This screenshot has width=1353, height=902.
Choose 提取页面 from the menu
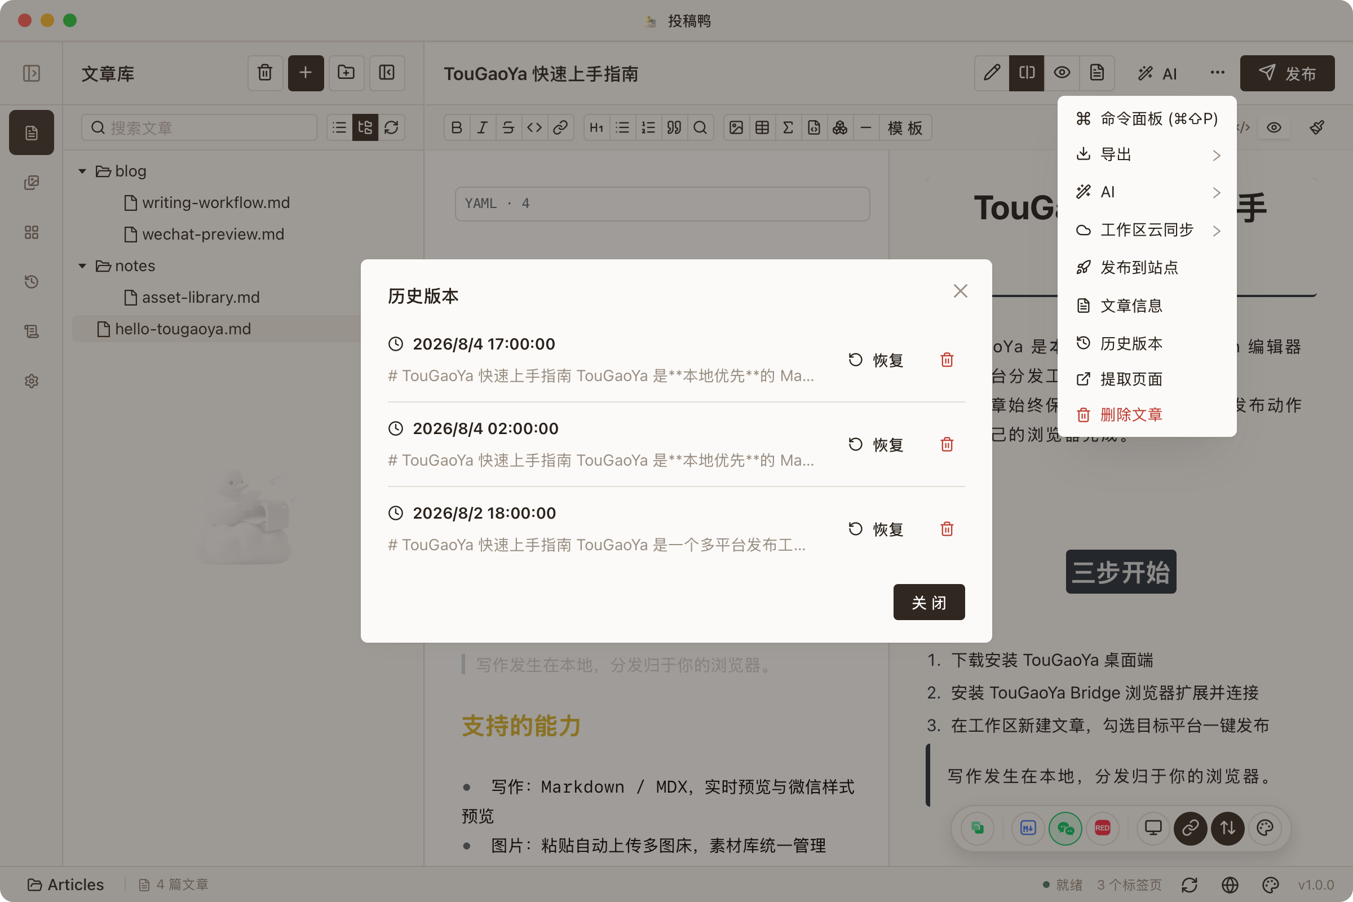[x=1147, y=379]
